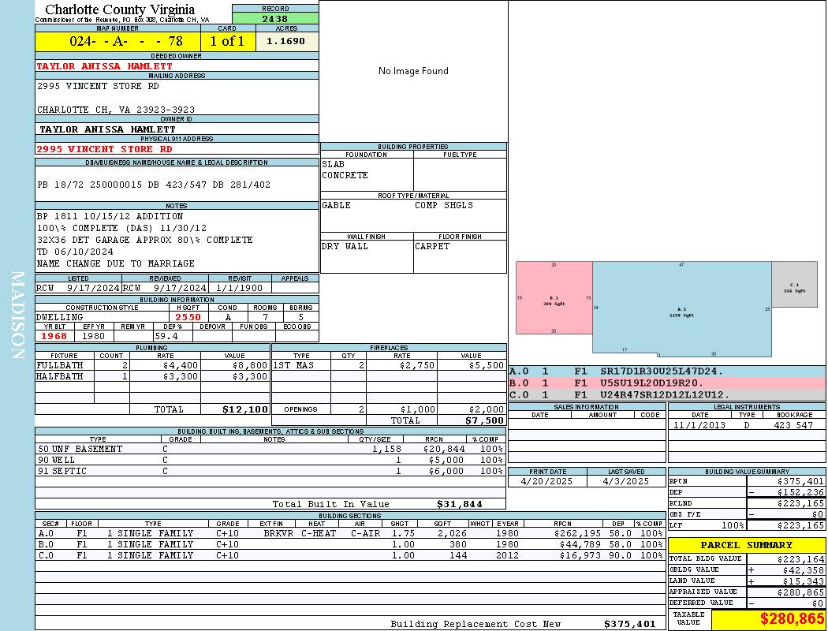Click LAND VALUE $15,343

pyautogui.click(x=804, y=582)
